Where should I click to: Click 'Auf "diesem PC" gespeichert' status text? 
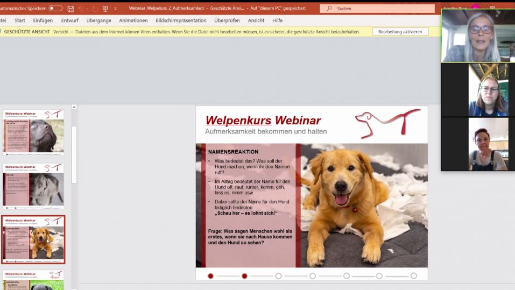[278, 8]
